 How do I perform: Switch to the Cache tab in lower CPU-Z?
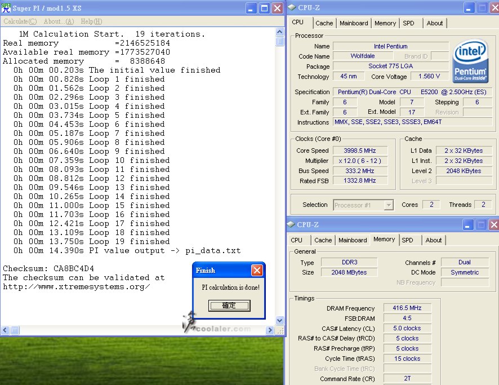323,241
